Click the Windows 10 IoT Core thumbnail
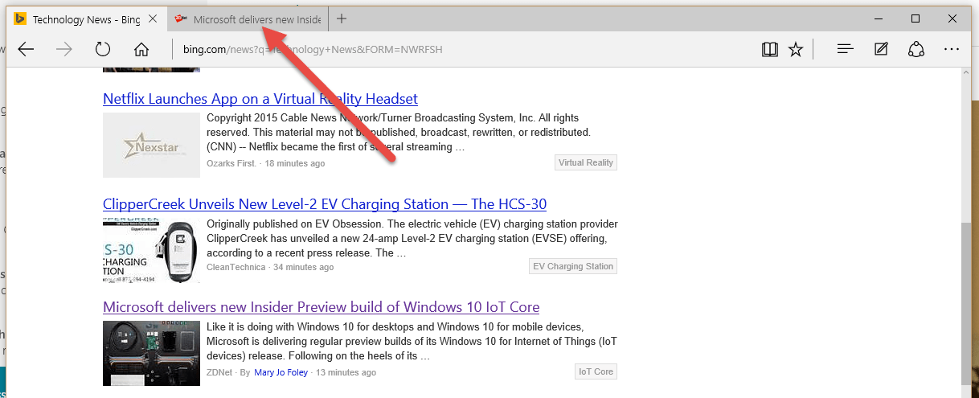The image size is (979, 398). (151, 353)
